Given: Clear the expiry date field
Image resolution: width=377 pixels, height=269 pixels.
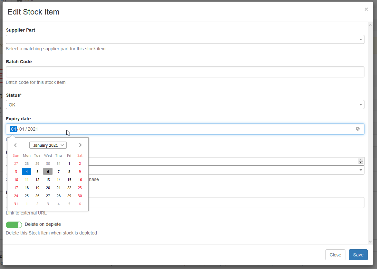Looking at the screenshot, I should [357, 129].
